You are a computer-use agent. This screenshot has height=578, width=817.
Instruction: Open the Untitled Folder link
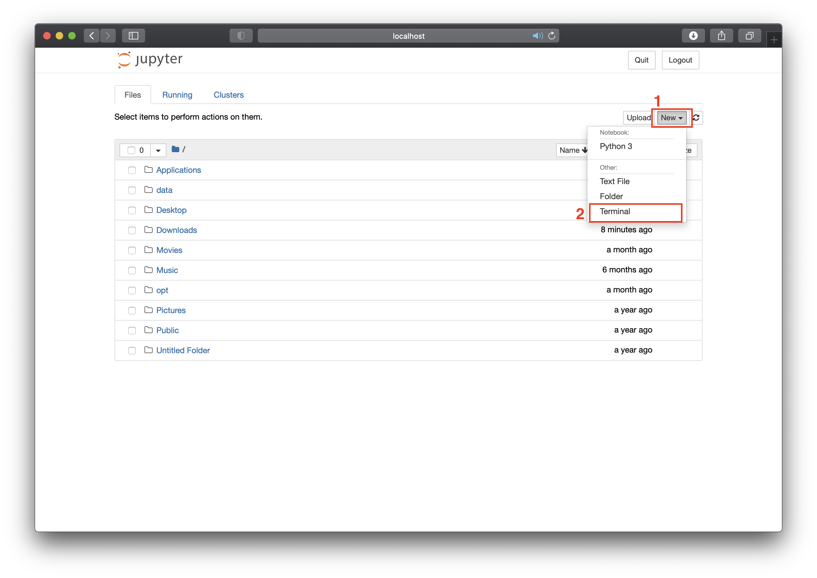pos(183,350)
